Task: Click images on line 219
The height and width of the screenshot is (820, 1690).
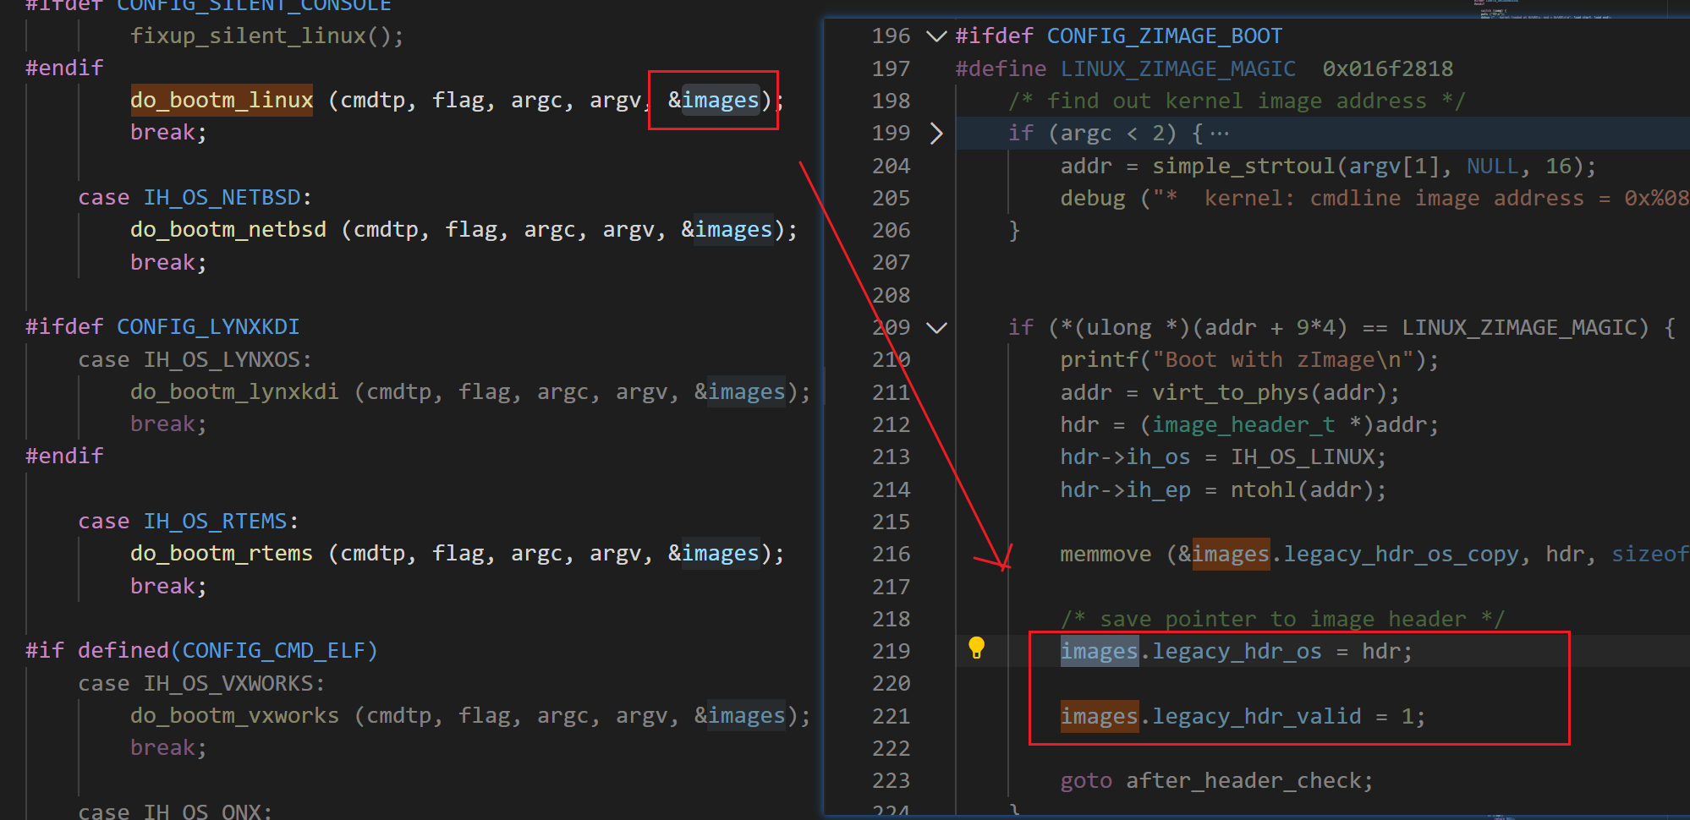Action: pos(1100,651)
